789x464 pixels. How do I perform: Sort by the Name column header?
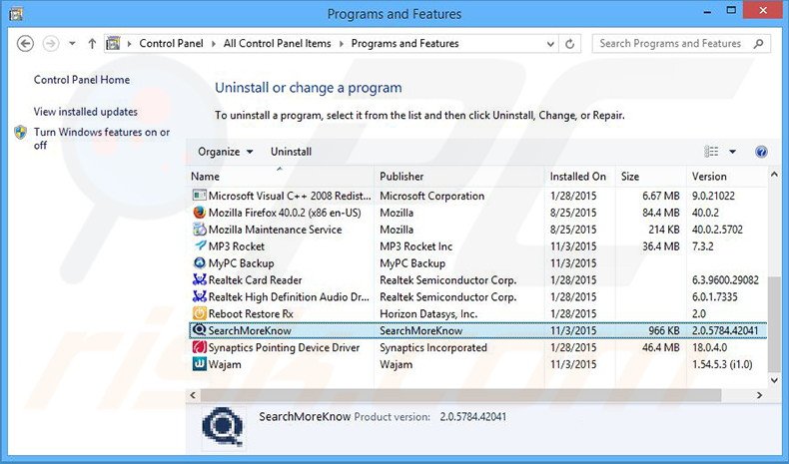click(x=280, y=177)
